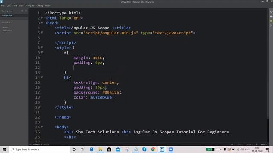Open the View menu
Image resolution: width=273 pixels, height=153 pixels.
(x=21, y=6)
